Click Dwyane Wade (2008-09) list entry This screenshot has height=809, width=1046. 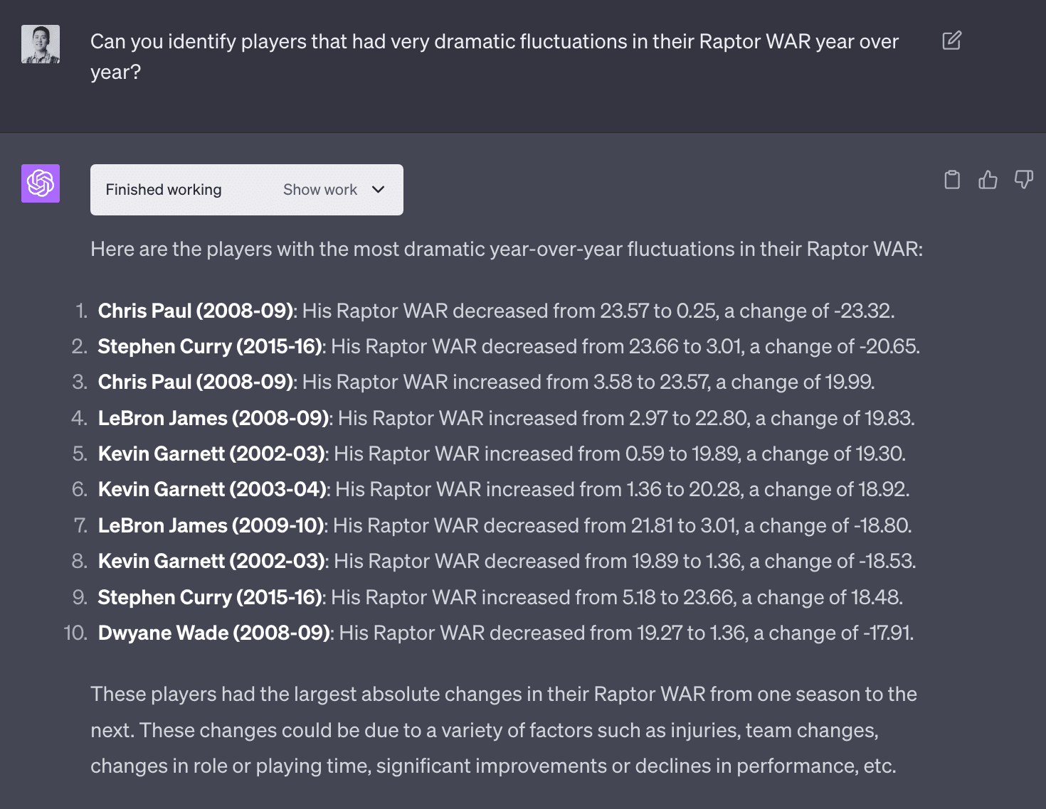213,633
